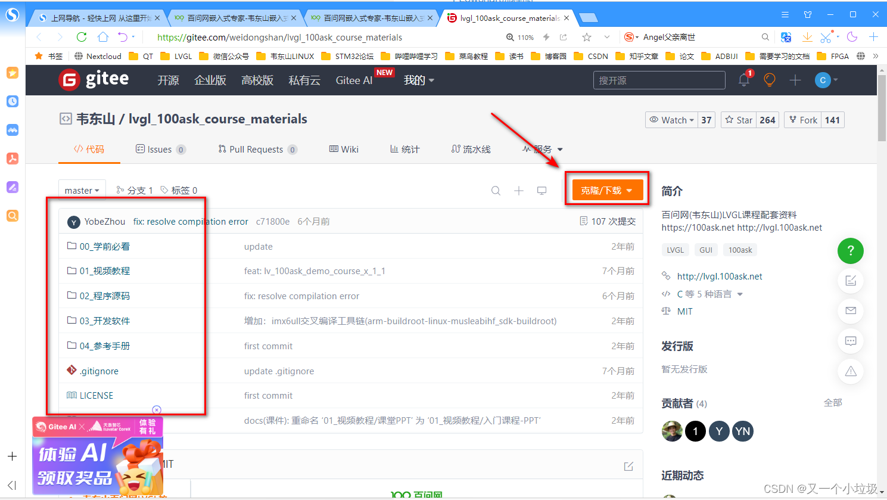Image resolution: width=887 pixels, height=500 pixels.
Task: Open Watch options dropdown
Action: pos(672,120)
